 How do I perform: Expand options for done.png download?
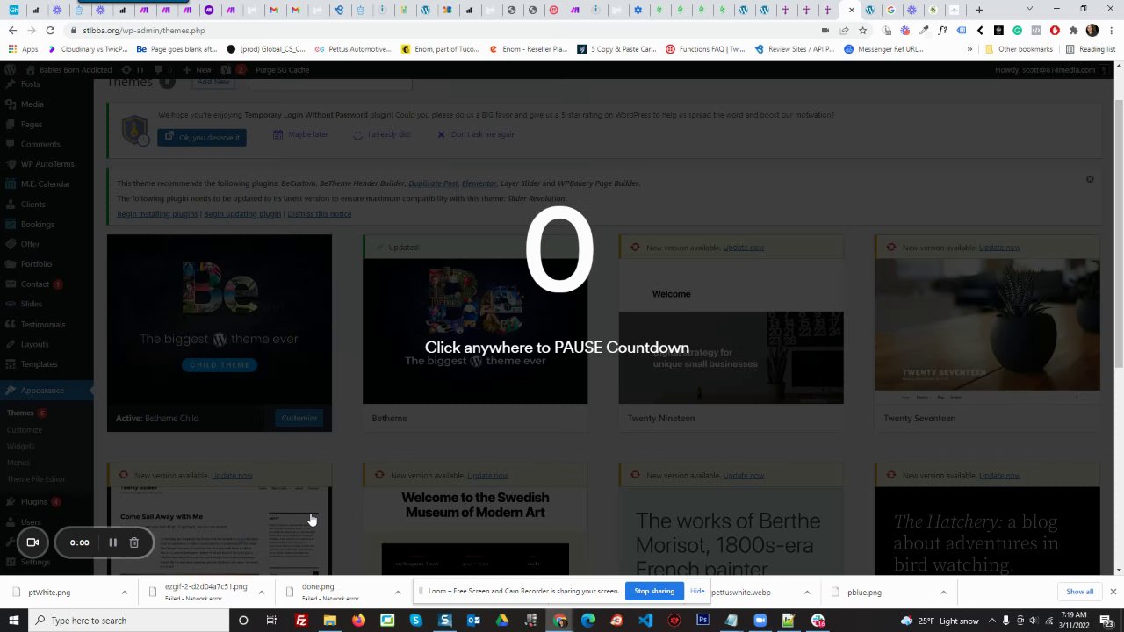click(x=397, y=592)
